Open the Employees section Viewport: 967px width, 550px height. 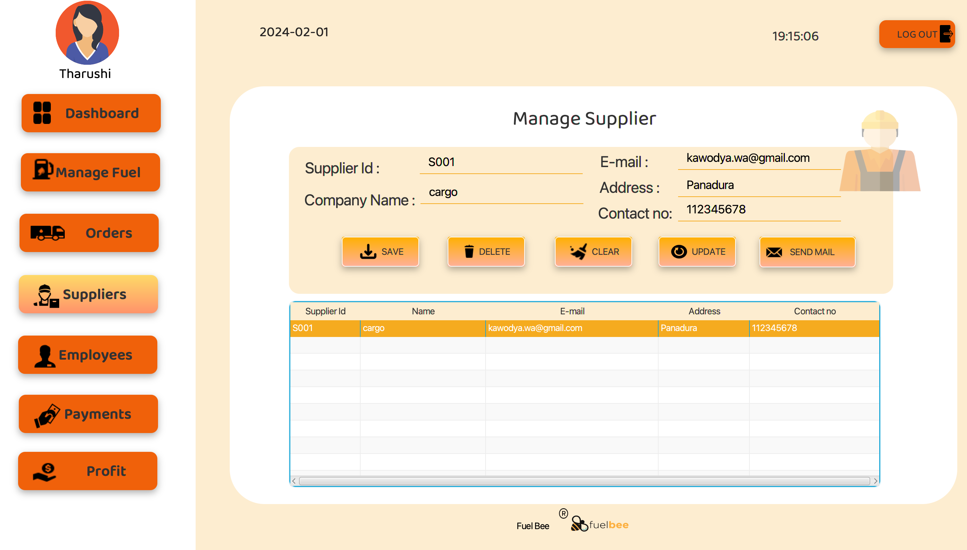click(x=88, y=355)
